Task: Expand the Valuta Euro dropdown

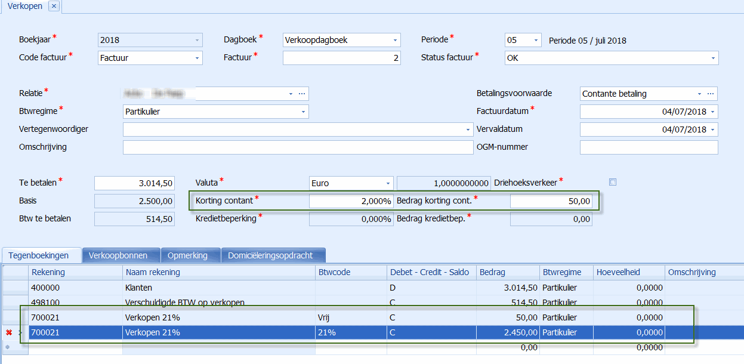Action: [x=388, y=183]
